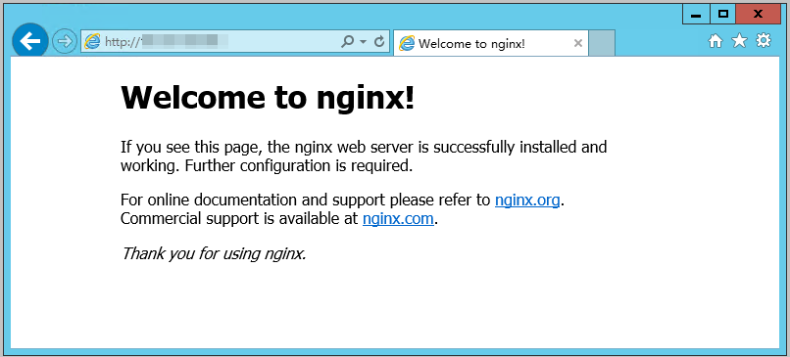Follow the nginx.org link
The width and height of the screenshot is (790, 357).
tap(527, 201)
